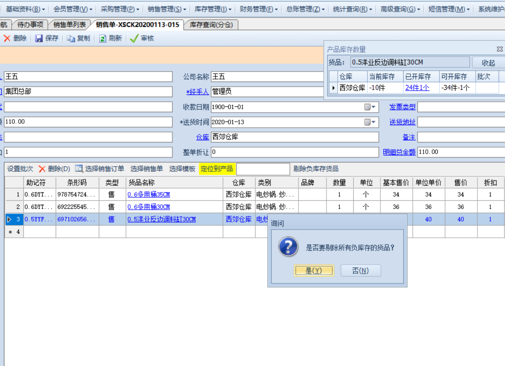Click the 基本售价 column header

[x=396, y=183]
